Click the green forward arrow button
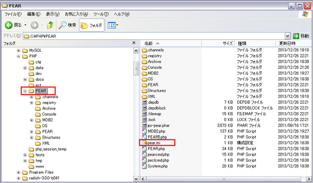The height and width of the screenshot is (183, 313). (34, 25)
